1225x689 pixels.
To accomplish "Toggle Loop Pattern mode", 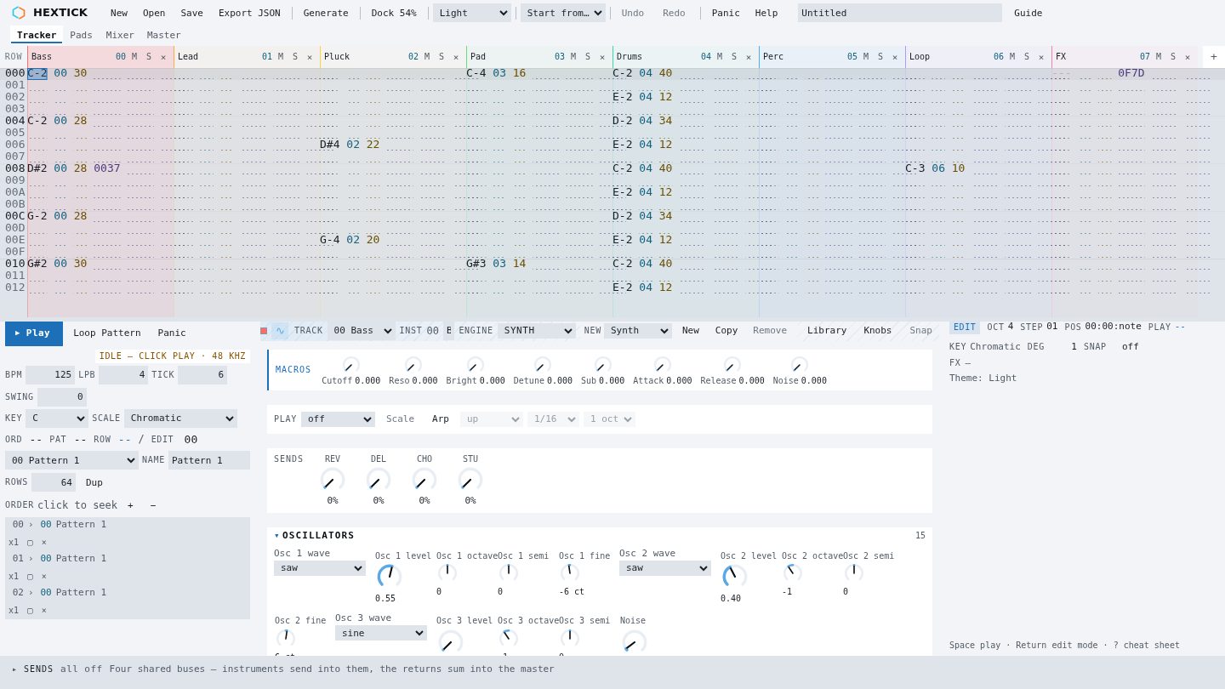I will pyautogui.click(x=107, y=333).
